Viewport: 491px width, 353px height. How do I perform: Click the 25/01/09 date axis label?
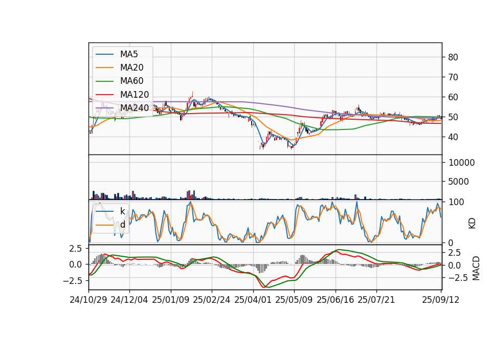[171, 300]
